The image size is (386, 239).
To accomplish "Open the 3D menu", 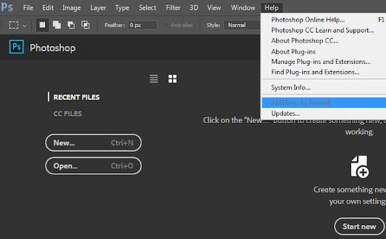I will click(x=194, y=8).
